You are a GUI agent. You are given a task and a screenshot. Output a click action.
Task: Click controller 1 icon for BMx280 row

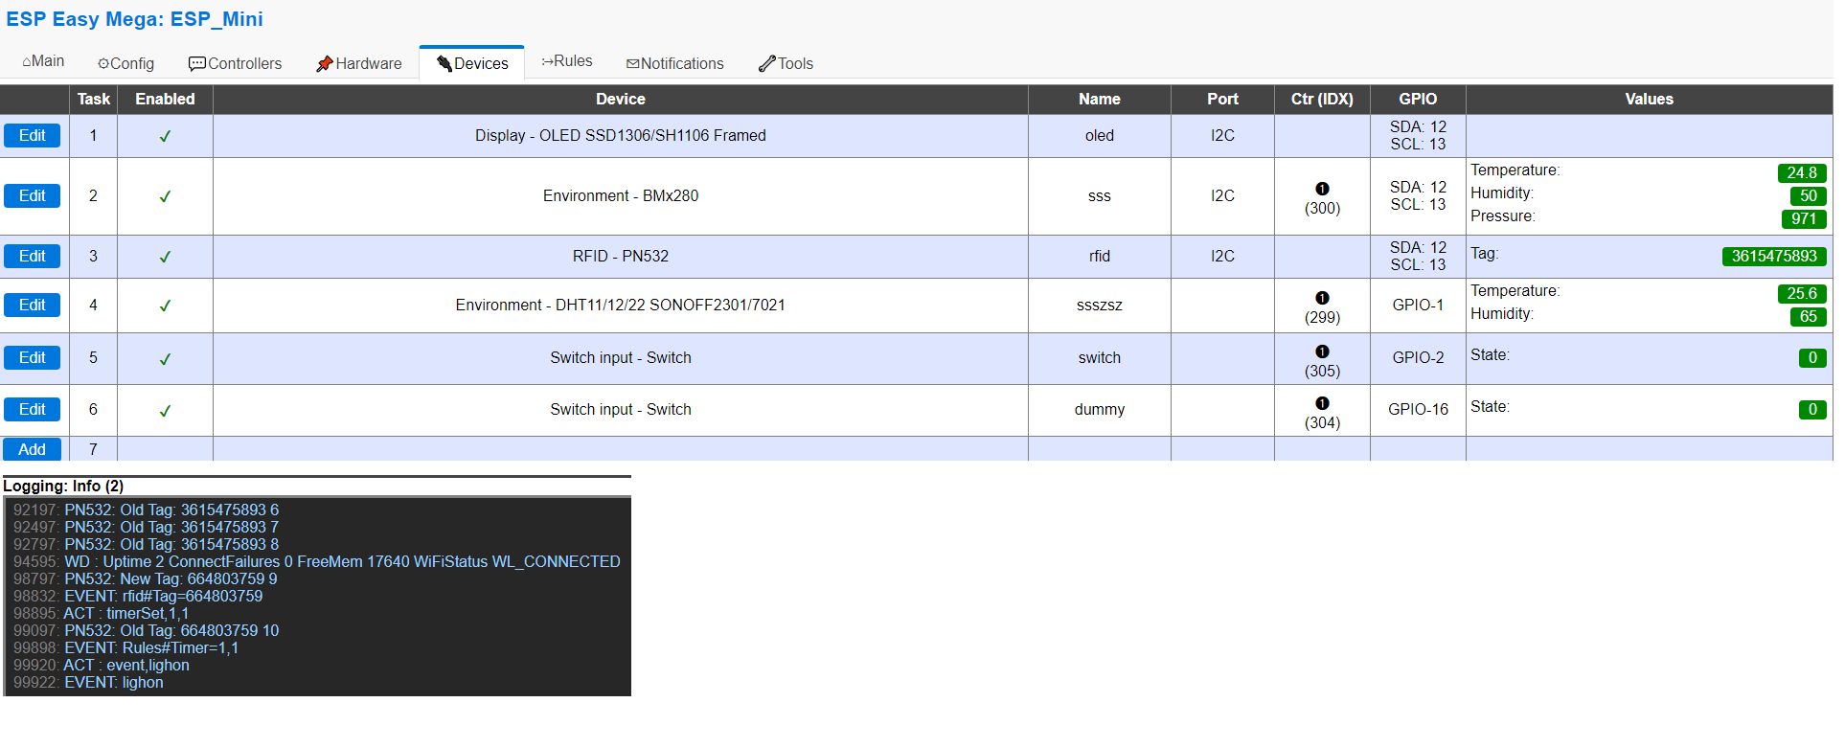[1322, 189]
